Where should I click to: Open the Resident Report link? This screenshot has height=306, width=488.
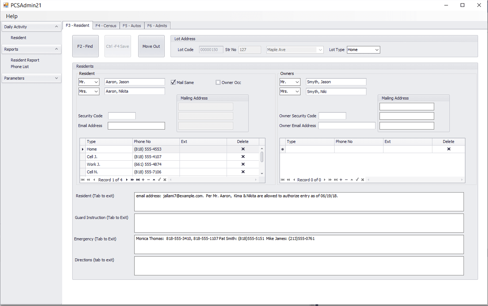(25, 60)
